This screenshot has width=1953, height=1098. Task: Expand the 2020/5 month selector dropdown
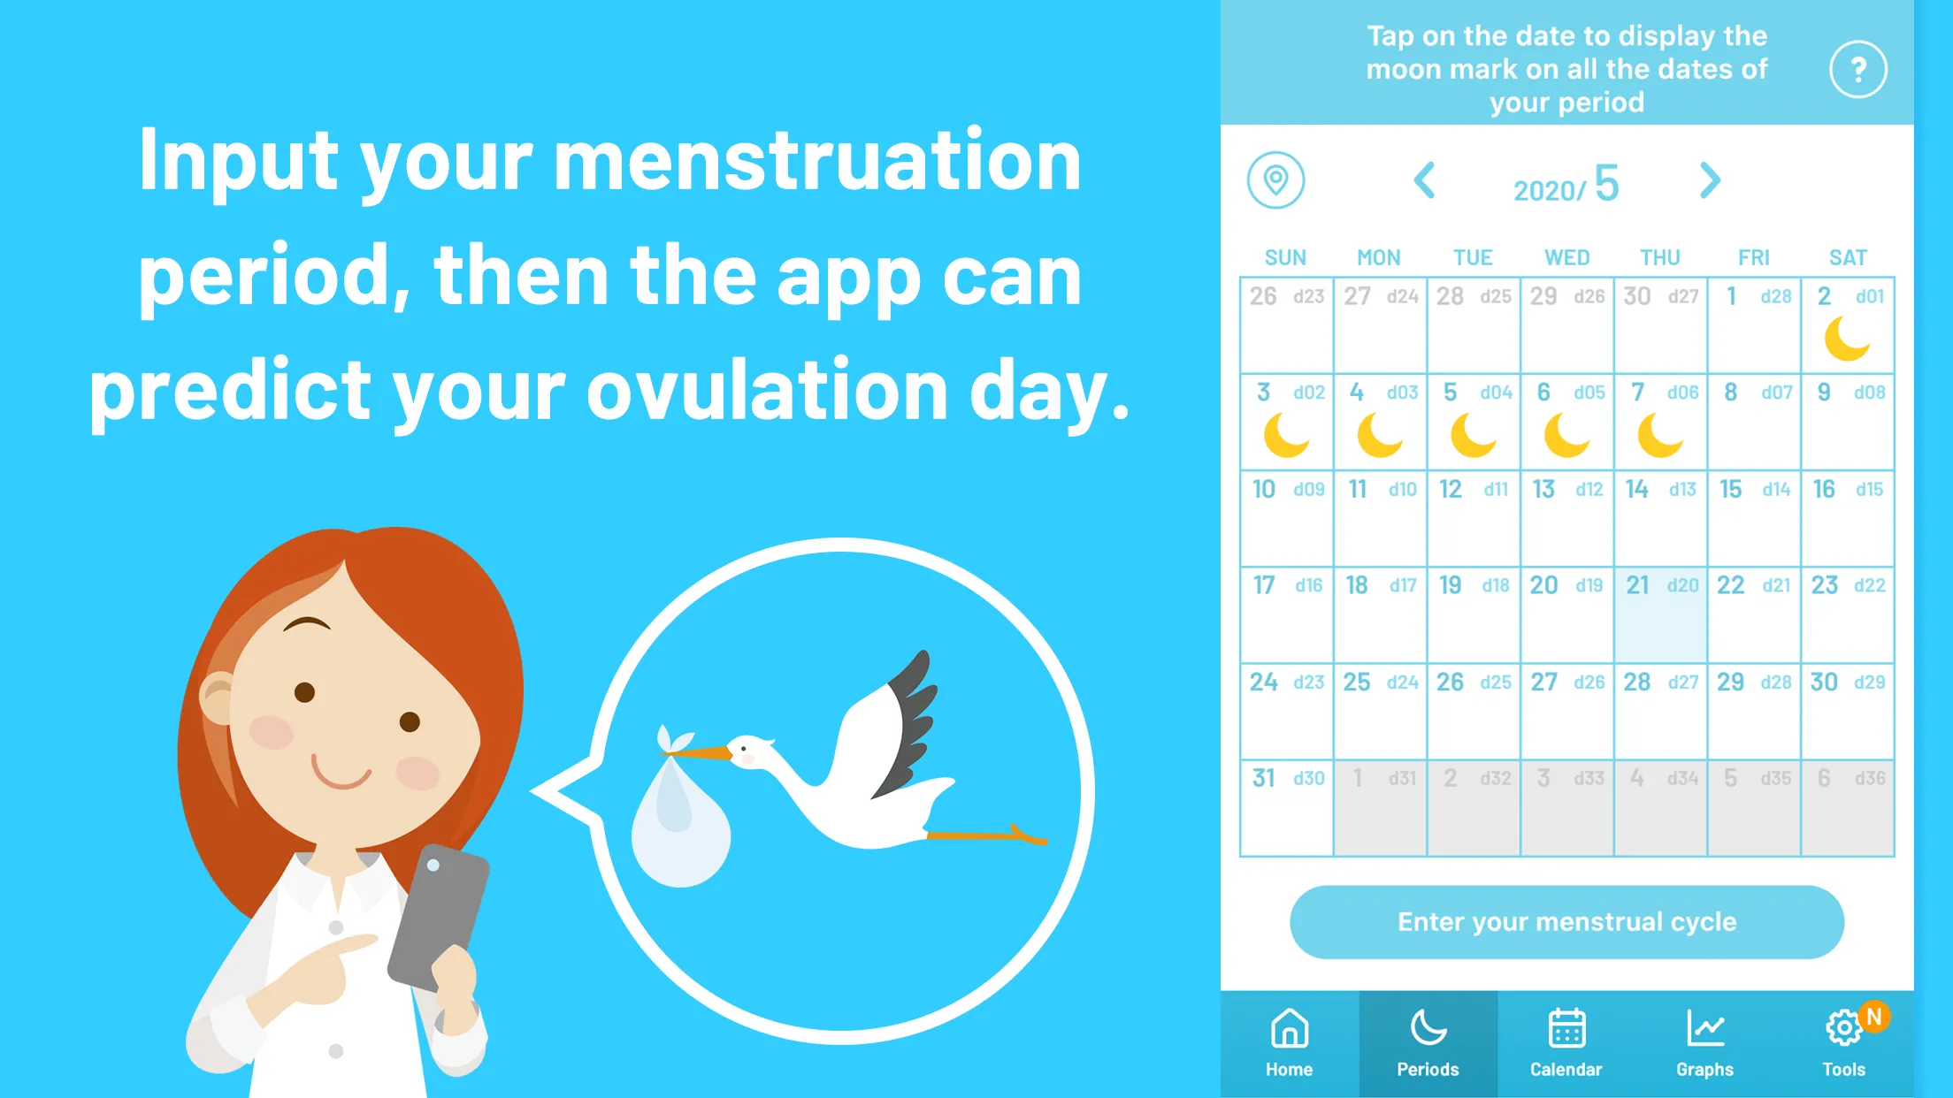click(x=1566, y=181)
